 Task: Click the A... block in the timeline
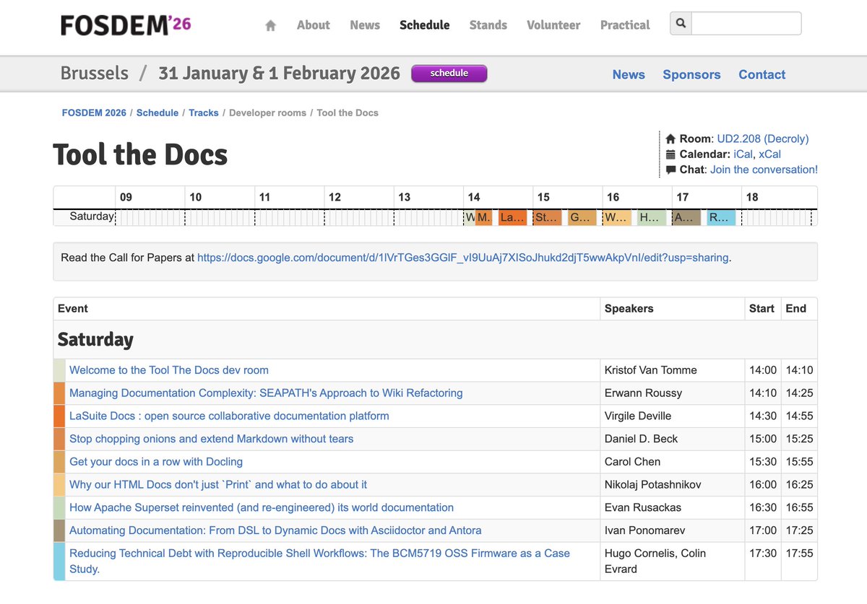point(686,217)
